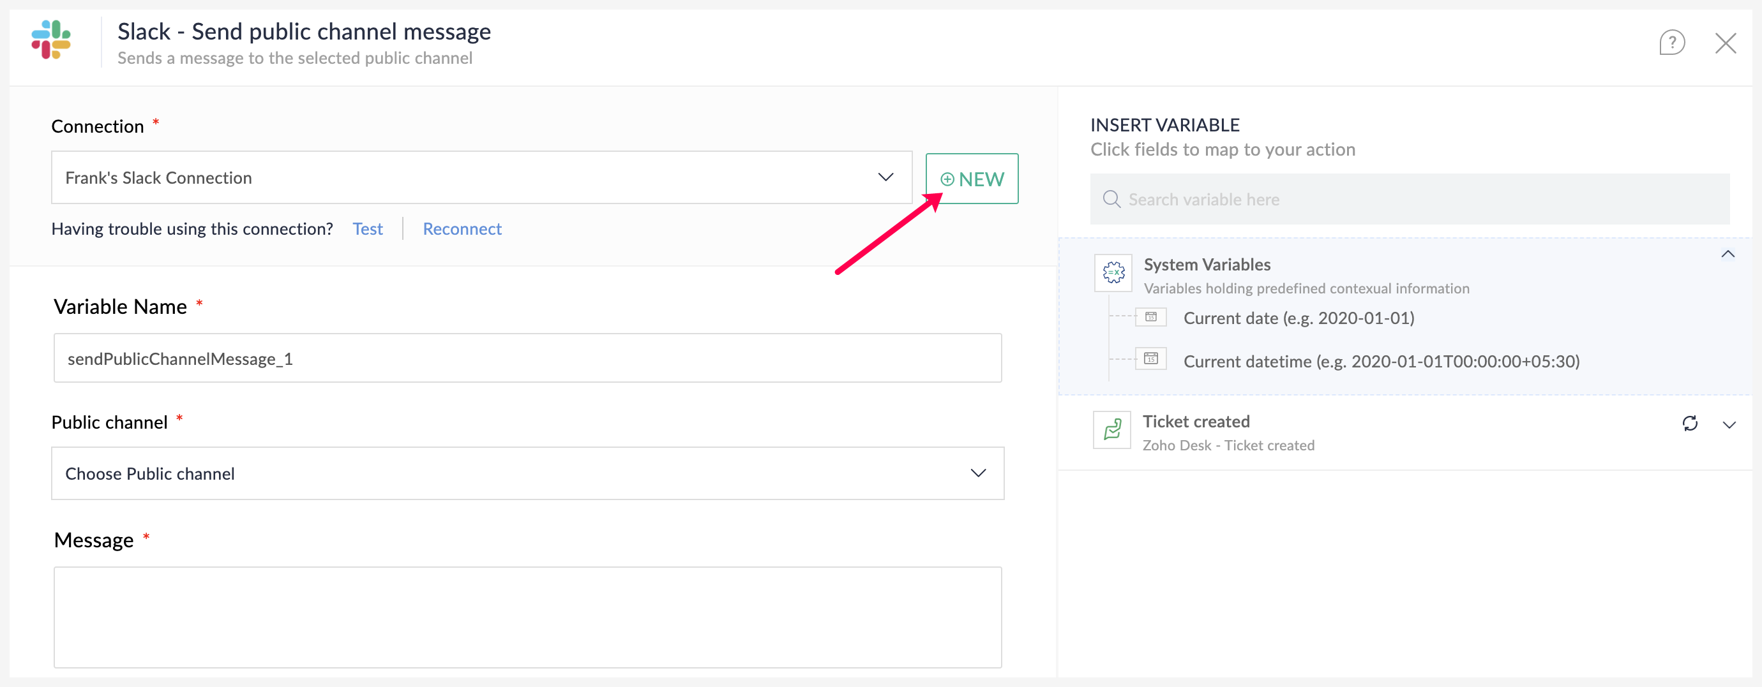Click the Current date calendar icon

pyautogui.click(x=1150, y=317)
